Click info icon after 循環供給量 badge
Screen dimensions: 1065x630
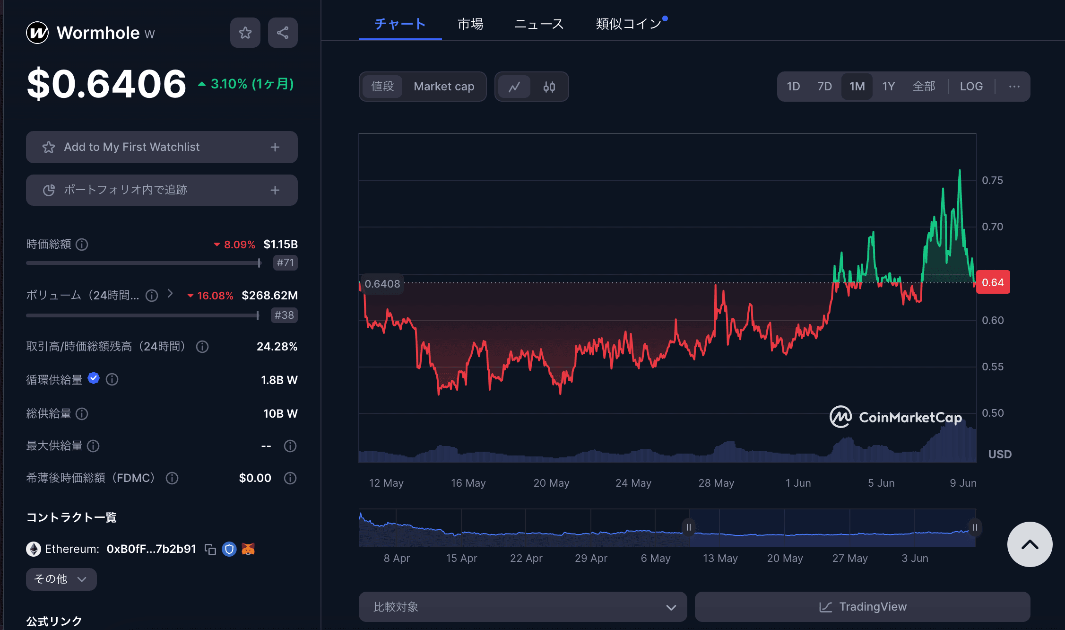click(x=112, y=379)
